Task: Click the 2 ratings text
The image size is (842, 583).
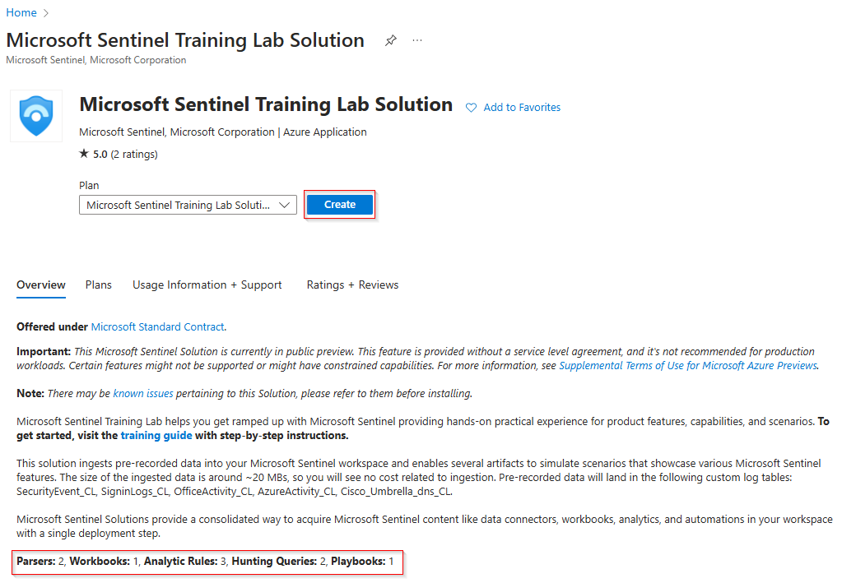Action: [135, 154]
